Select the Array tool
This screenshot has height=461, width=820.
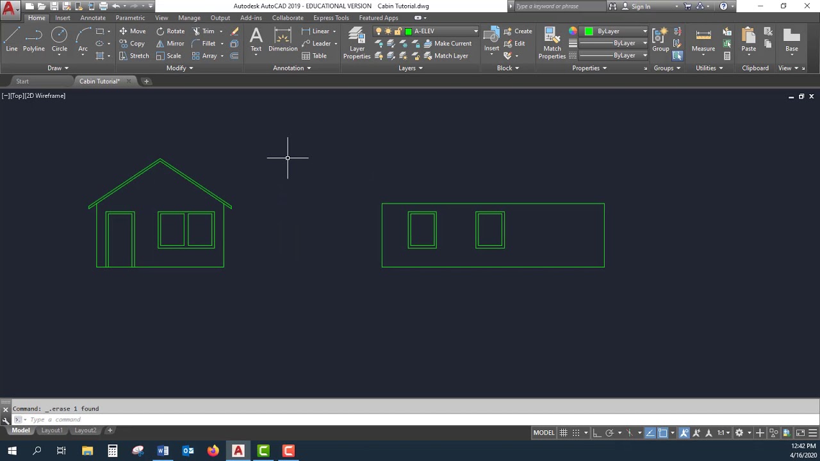[204, 56]
